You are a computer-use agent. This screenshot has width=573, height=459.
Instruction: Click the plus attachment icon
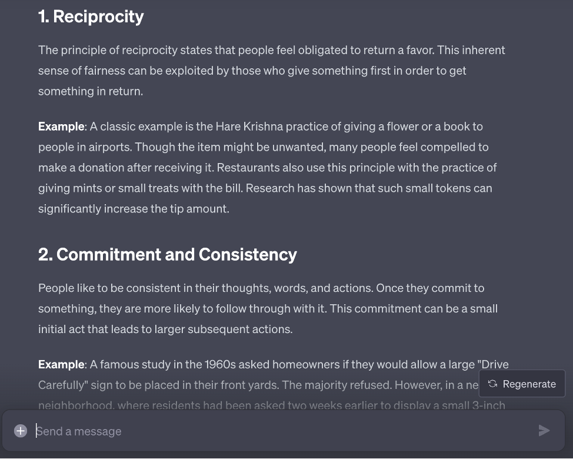[21, 431]
